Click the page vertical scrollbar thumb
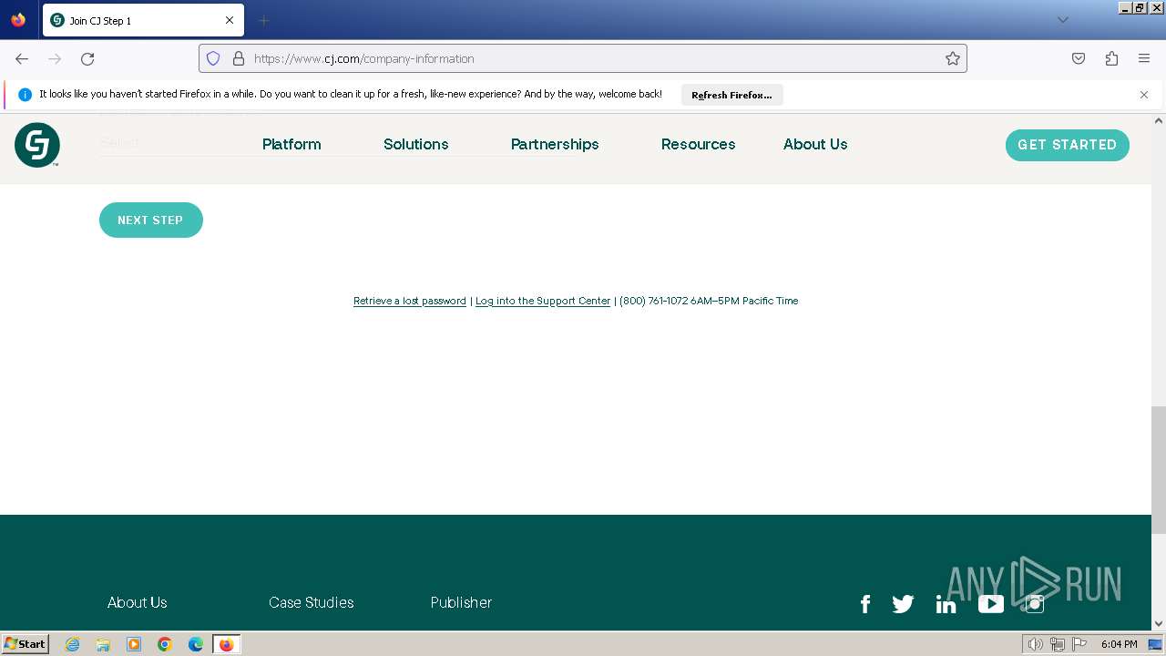1166x656 pixels. point(1159,469)
